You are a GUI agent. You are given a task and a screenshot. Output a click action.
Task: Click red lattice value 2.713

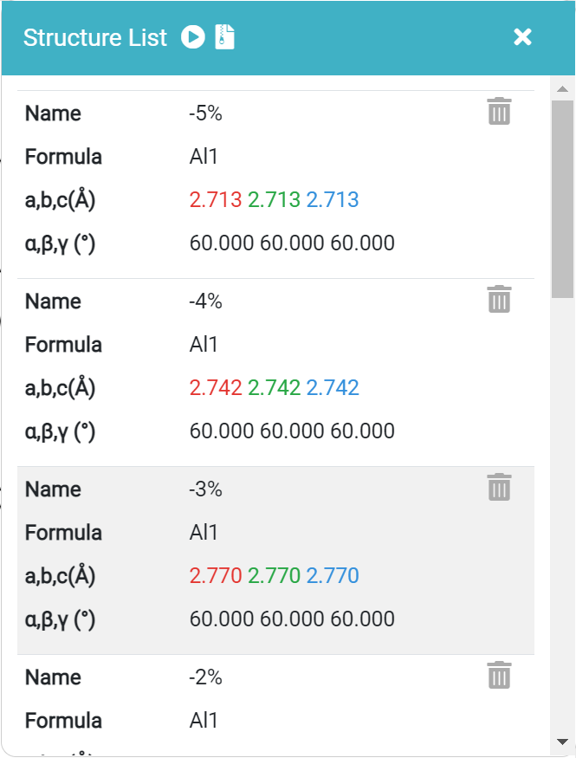coord(216,200)
